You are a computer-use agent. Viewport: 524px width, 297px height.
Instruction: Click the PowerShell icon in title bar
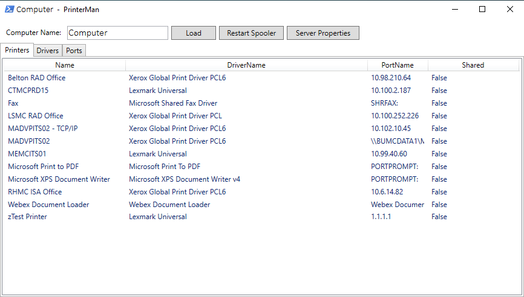9,9
